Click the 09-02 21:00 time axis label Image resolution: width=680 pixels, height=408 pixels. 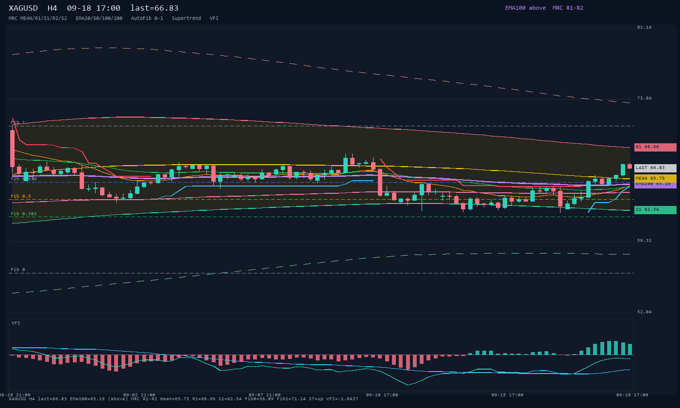click(139, 395)
